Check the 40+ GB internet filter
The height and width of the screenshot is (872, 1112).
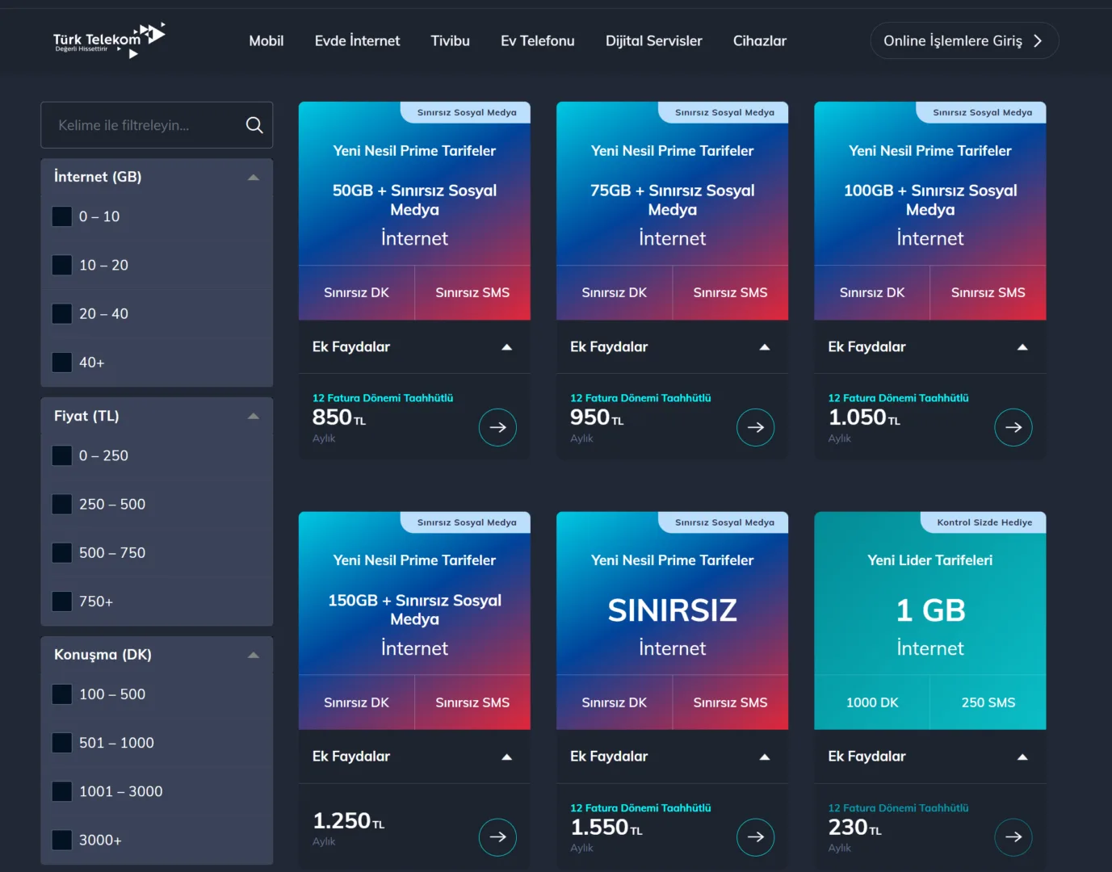click(x=62, y=363)
